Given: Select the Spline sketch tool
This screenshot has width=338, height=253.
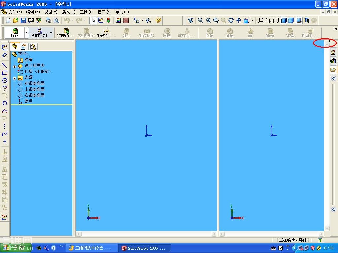Looking at the screenshot, I should tap(5, 134).
